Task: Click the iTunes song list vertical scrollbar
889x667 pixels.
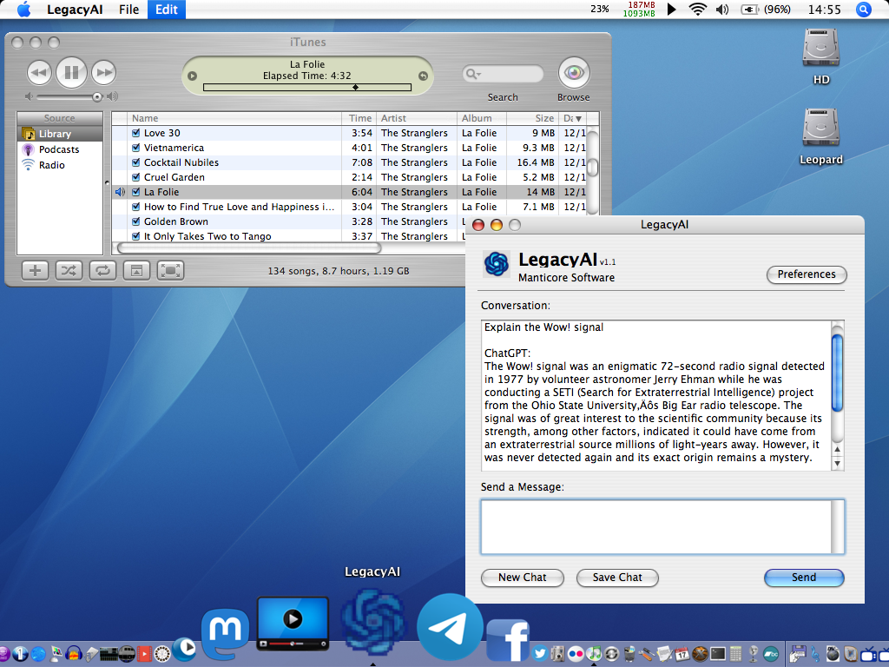Action: point(592,168)
